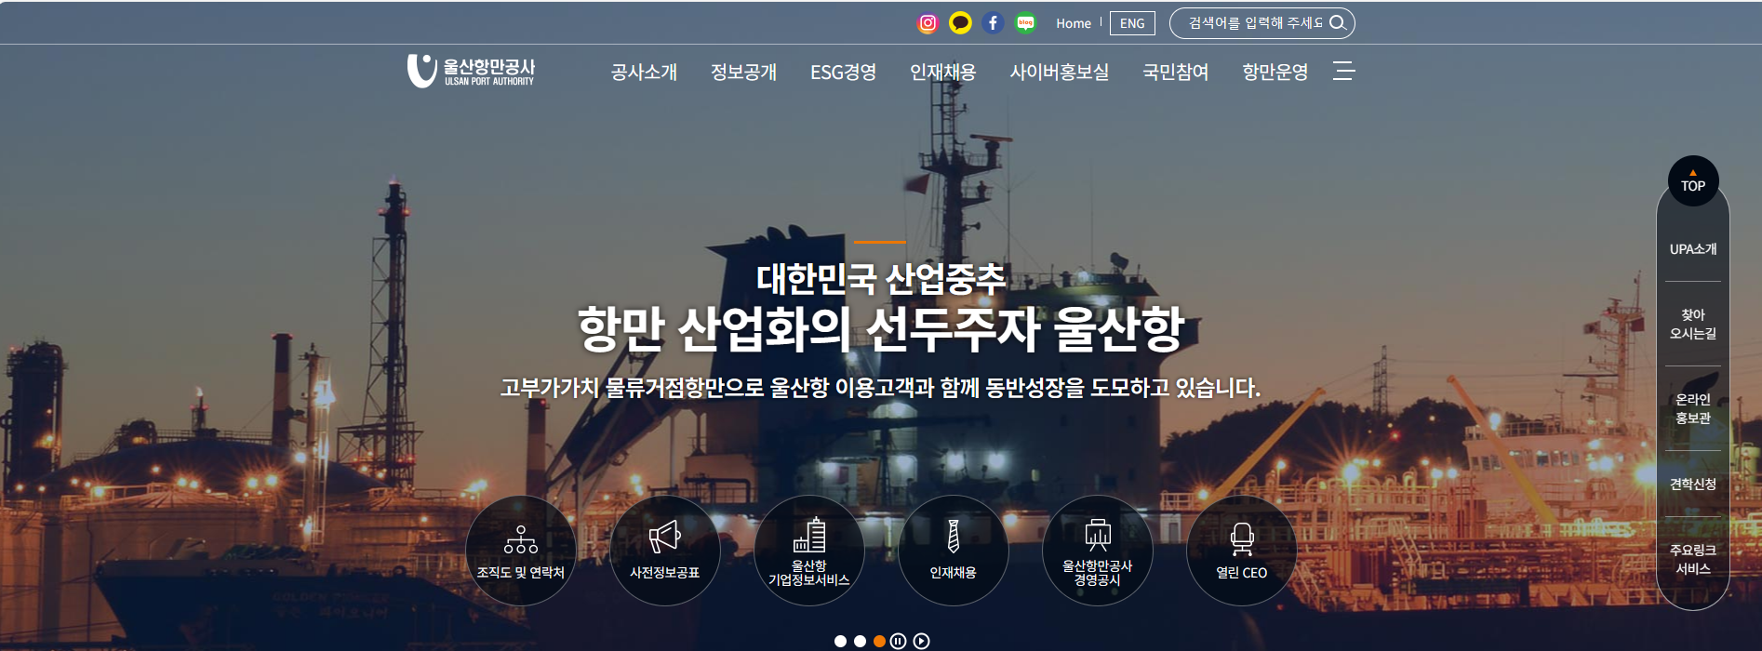Select the second slide indicator dot
The height and width of the screenshot is (651, 1762).
coord(860,641)
